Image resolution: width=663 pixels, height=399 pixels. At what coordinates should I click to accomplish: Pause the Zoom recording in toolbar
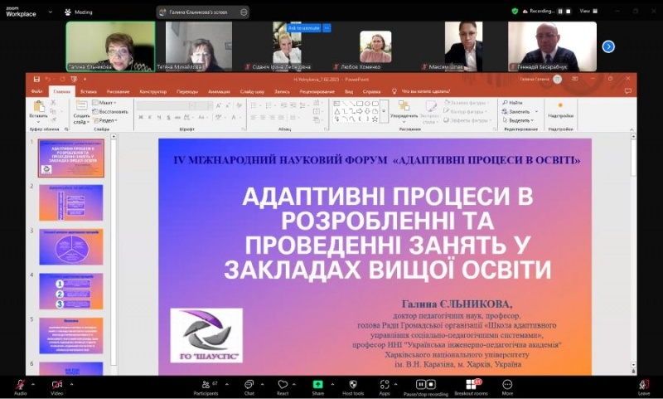[420, 384]
